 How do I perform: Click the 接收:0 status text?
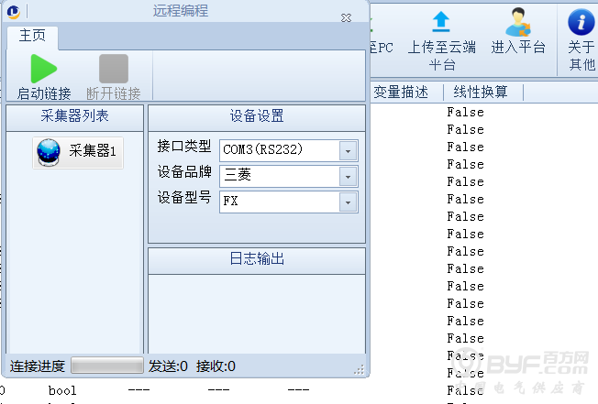[216, 366]
